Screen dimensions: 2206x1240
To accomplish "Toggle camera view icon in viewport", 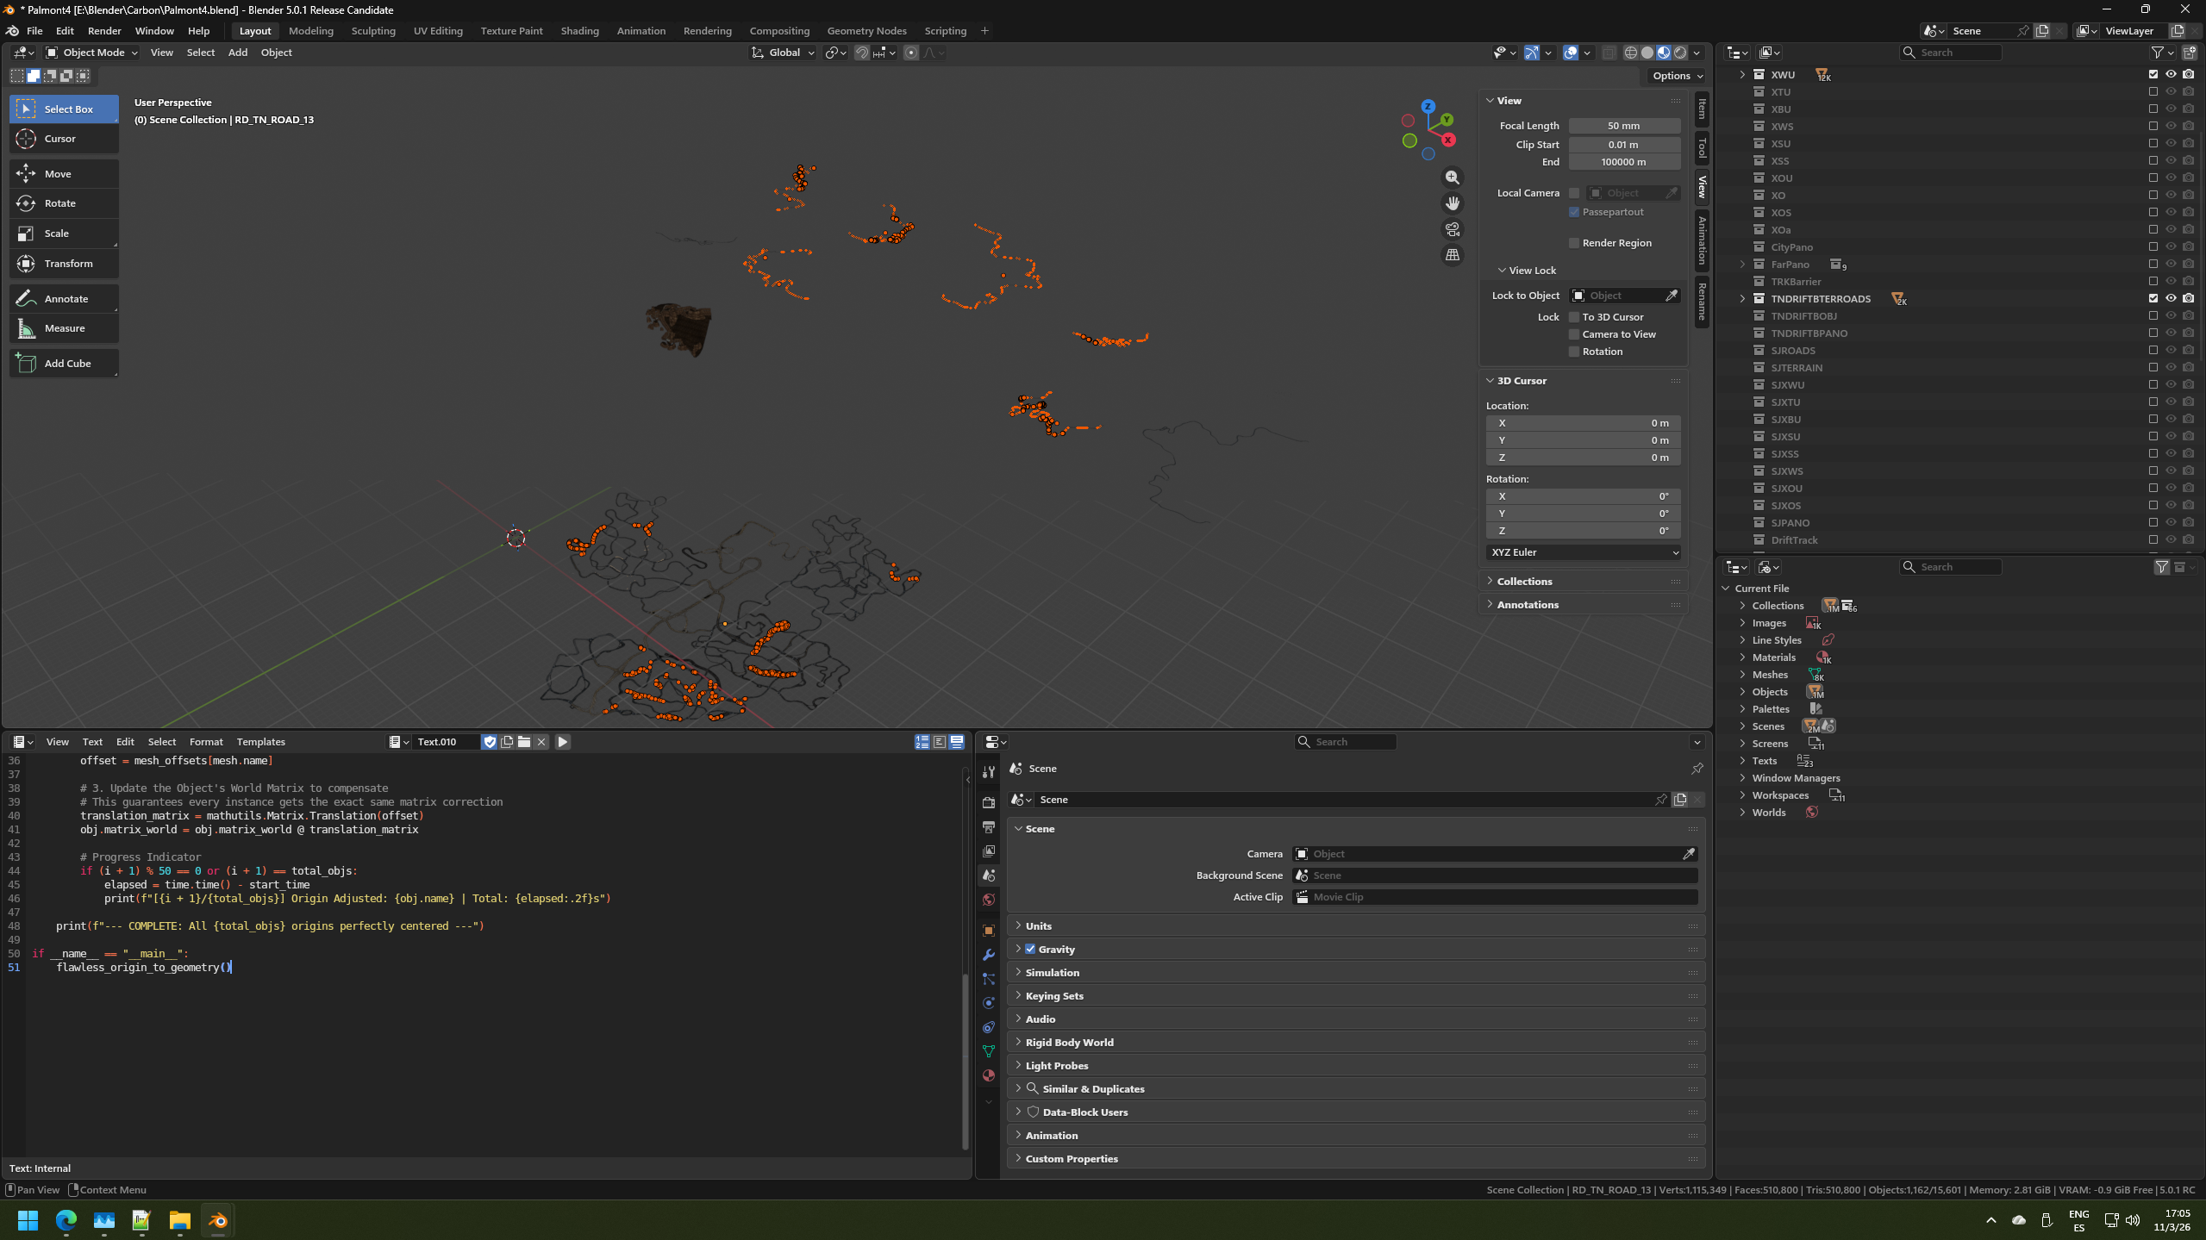I will 1453,229.
